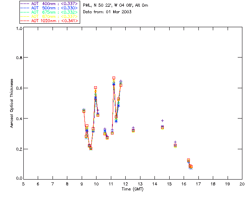Click the x-axis tick label 9

click(x=82, y=184)
